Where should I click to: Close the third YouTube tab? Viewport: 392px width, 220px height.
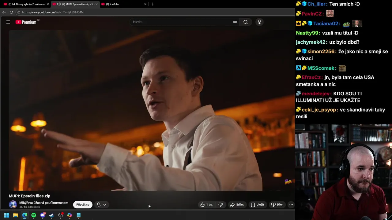[x=145, y=4]
